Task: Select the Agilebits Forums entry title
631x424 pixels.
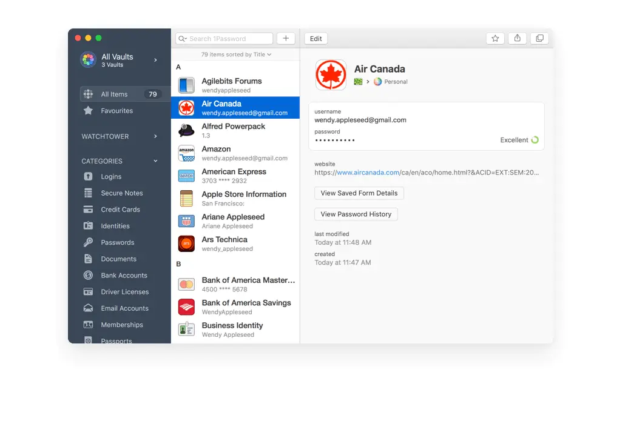Action: pos(231,81)
